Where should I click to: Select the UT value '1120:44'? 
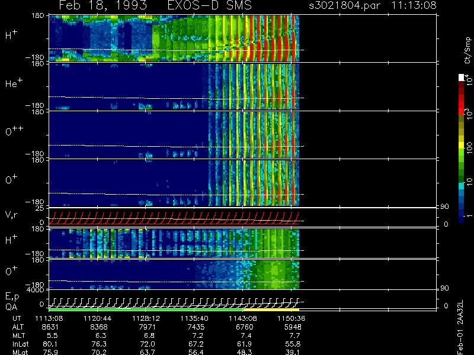tap(97, 318)
